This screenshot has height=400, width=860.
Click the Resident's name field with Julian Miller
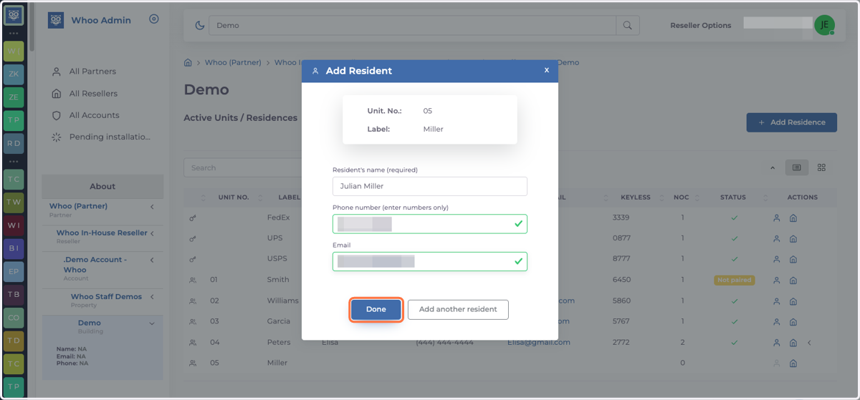(430, 186)
